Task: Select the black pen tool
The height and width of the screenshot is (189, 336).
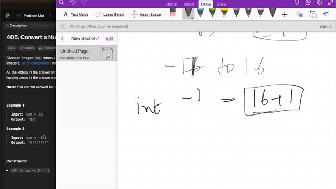Action: tap(188, 13)
